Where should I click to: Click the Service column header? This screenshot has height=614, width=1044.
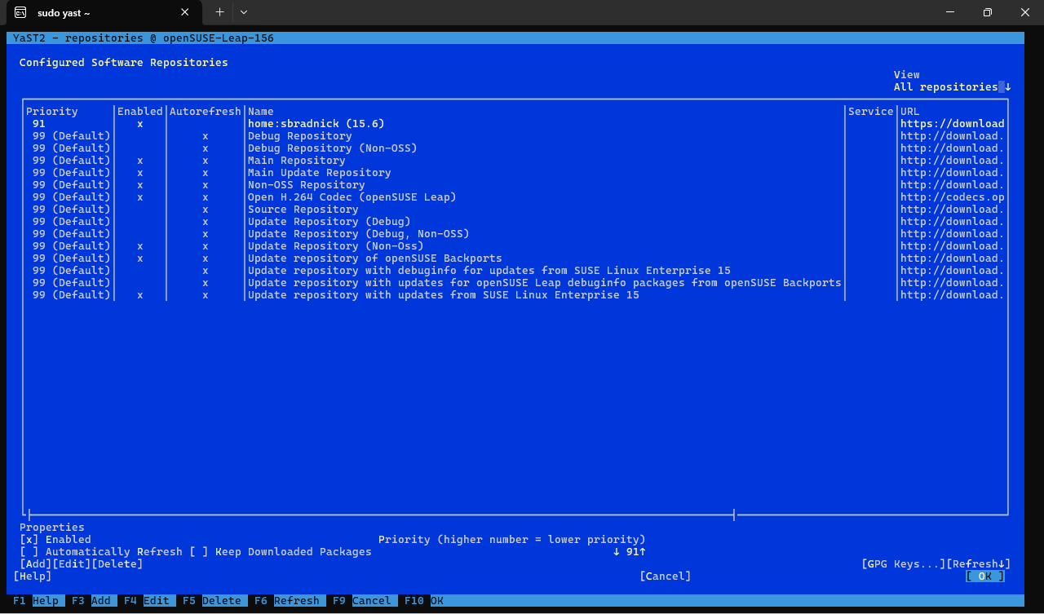click(871, 112)
